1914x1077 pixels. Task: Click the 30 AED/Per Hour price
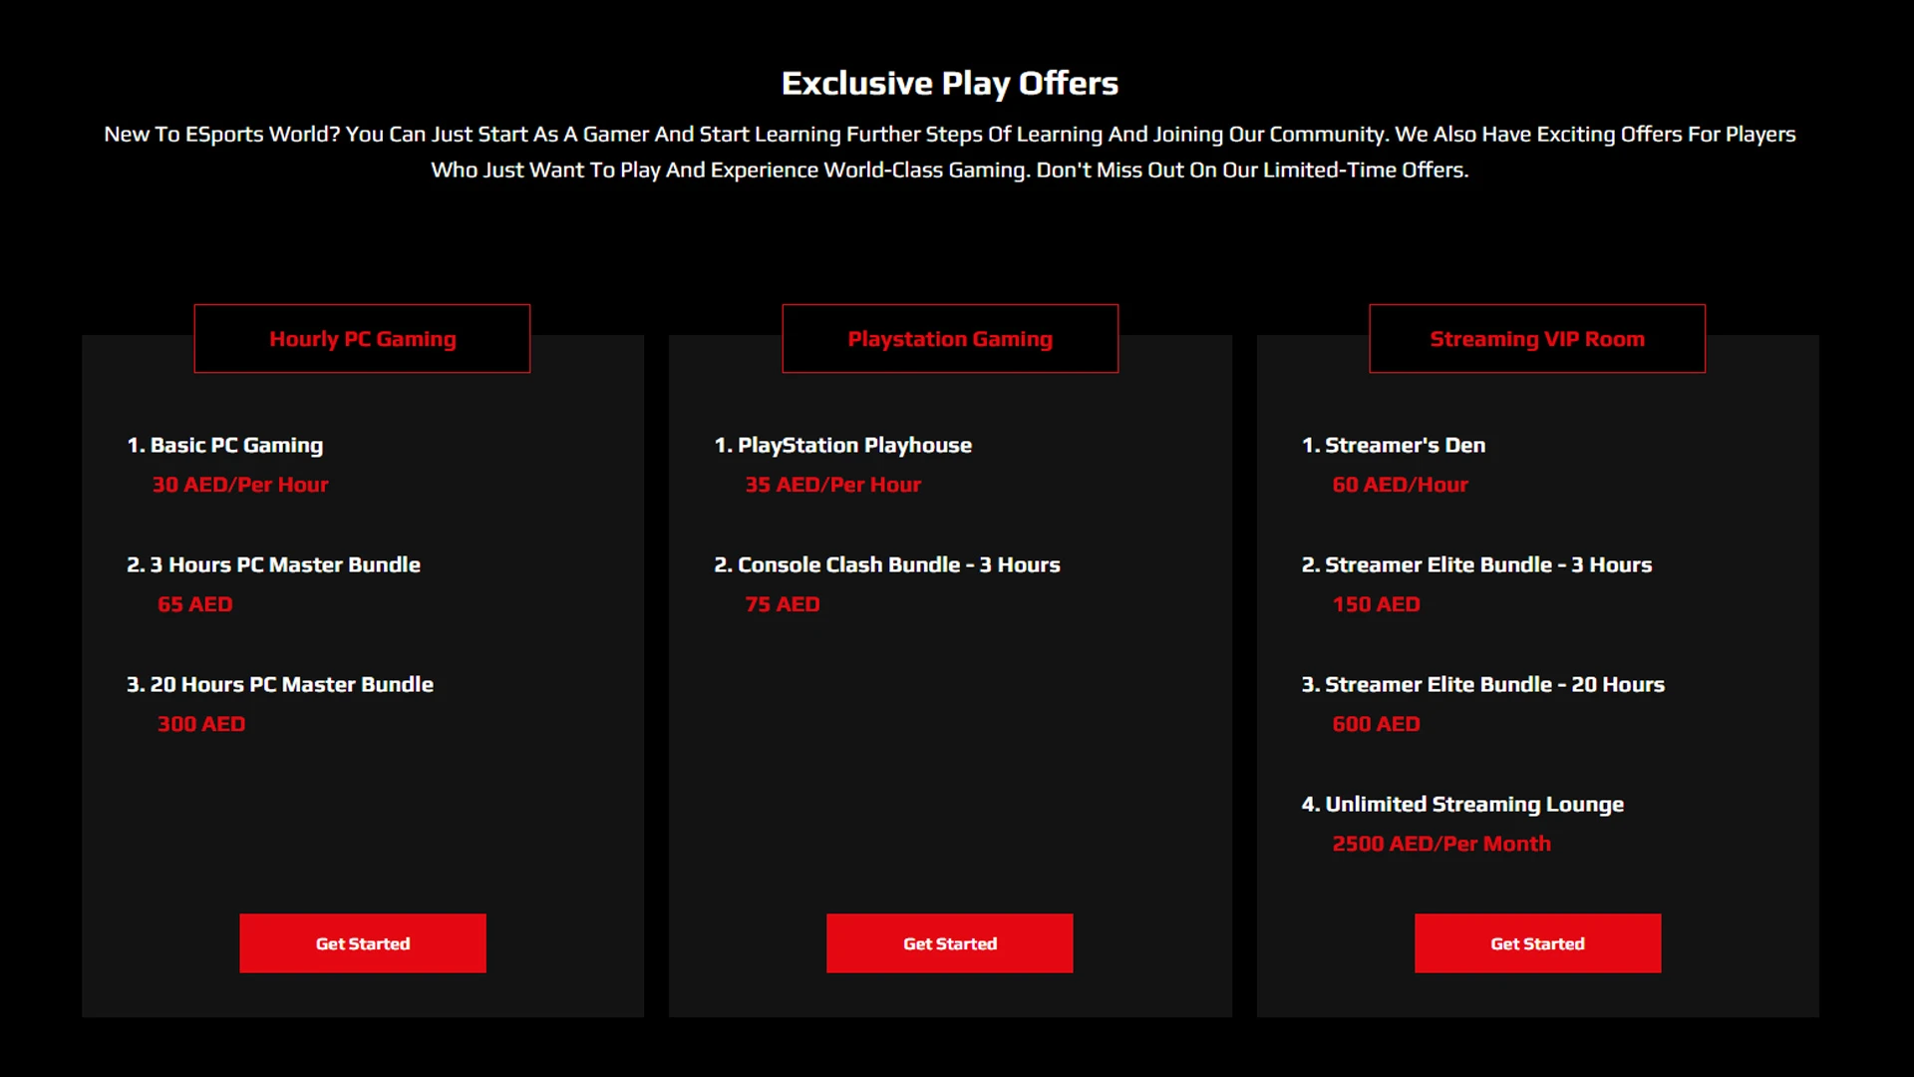point(240,485)
